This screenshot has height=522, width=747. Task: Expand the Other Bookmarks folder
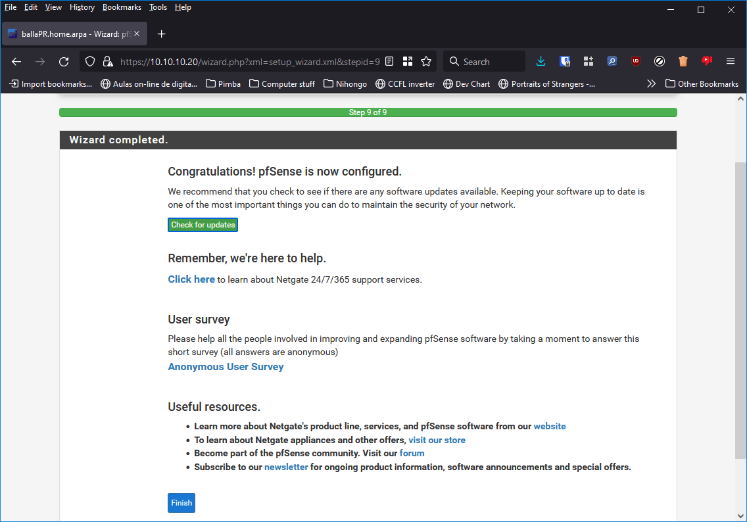(x=701, y=83)
